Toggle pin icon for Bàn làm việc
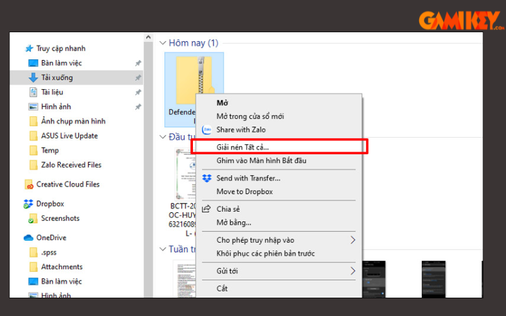The width and height of the screenshot is (506, 316). [138, 63]
